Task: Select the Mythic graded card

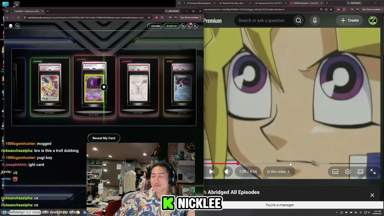Action: [180, 87]
